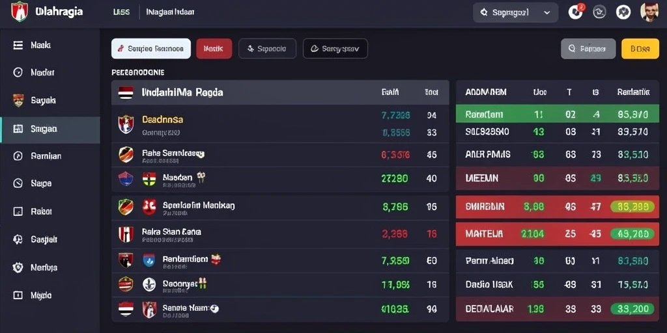Click the icon beside Saipa in sidebar
This screenshot has height=333, width=667.
coord(18,183)
